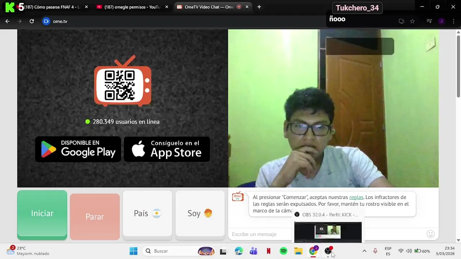Click the 60% battery indicator
This screenshot has width=461, height=259.
pyautogui.click(x=422, y=251)
